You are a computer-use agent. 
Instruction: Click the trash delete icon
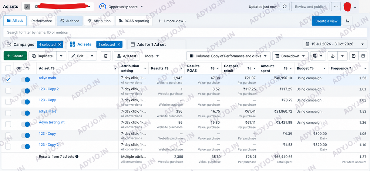[x=106, y=56]
